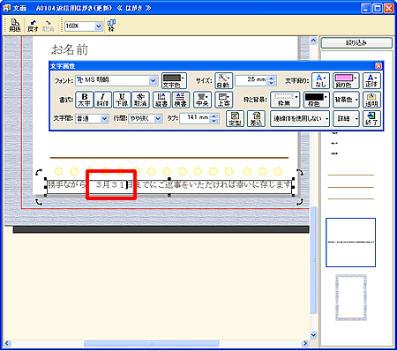Open the 飾り色 decoration color swatch
Screen dimensions: 397x351
[346, 81]
